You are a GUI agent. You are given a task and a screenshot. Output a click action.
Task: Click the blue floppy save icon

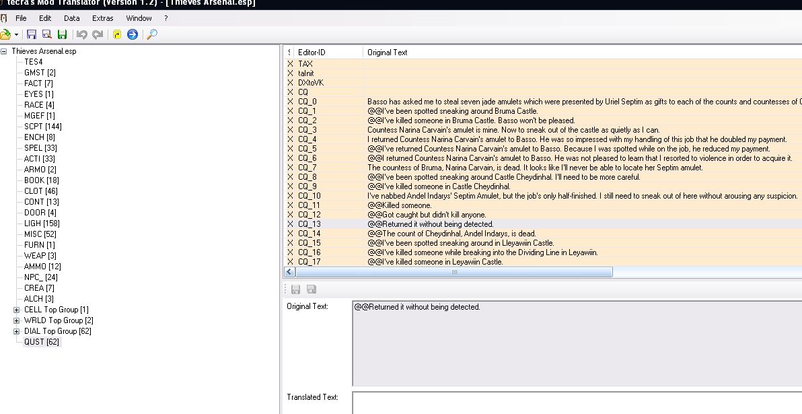(32, 34)
